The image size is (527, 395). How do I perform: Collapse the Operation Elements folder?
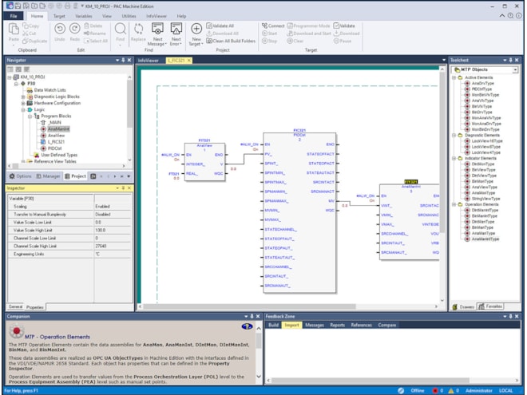point(454,204)
